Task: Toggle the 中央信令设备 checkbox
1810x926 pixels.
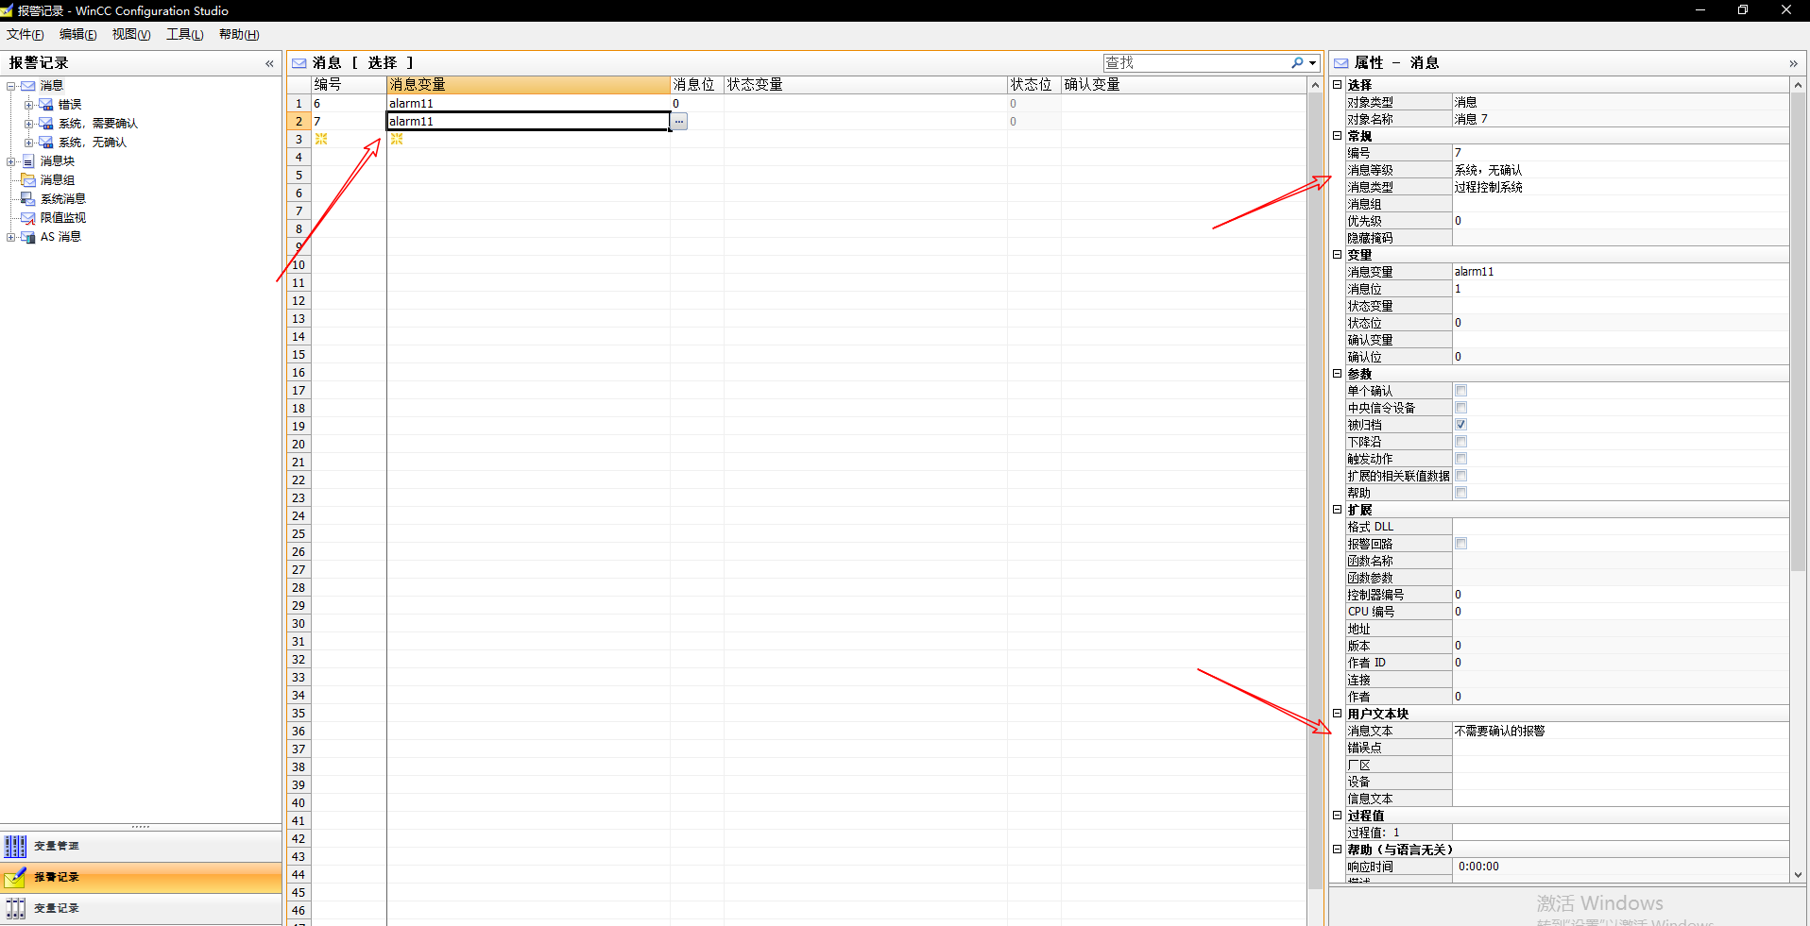Action: tap(1461, 408)
